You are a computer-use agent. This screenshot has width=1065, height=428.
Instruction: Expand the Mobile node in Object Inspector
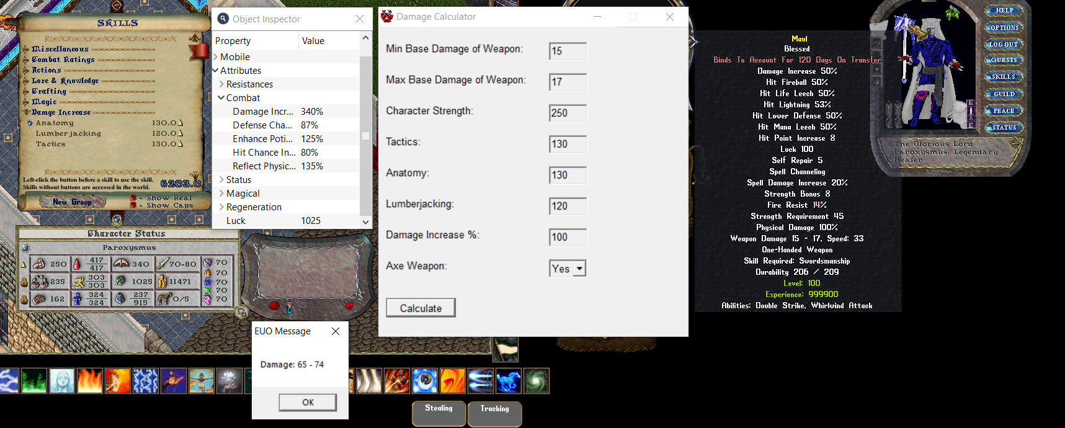(x=216, y=57)
